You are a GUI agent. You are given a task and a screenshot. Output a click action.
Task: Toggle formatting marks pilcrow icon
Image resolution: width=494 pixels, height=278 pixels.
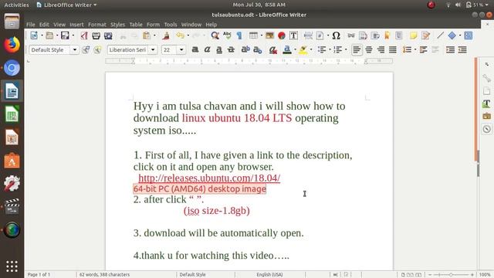click(x=239, y=36)
